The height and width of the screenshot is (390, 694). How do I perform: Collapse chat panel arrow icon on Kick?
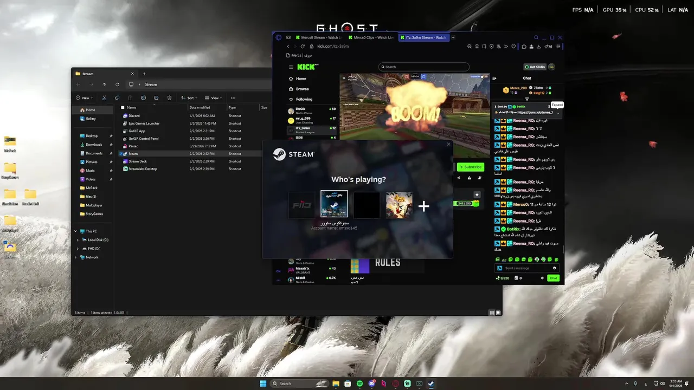click(x=494, y=78)
